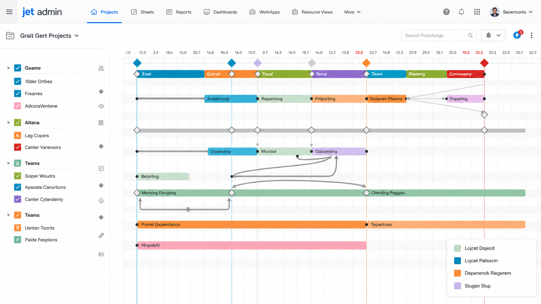Click the Search Polestonge field
Viewport: 541px width, 304px height.
pos(438,36)
